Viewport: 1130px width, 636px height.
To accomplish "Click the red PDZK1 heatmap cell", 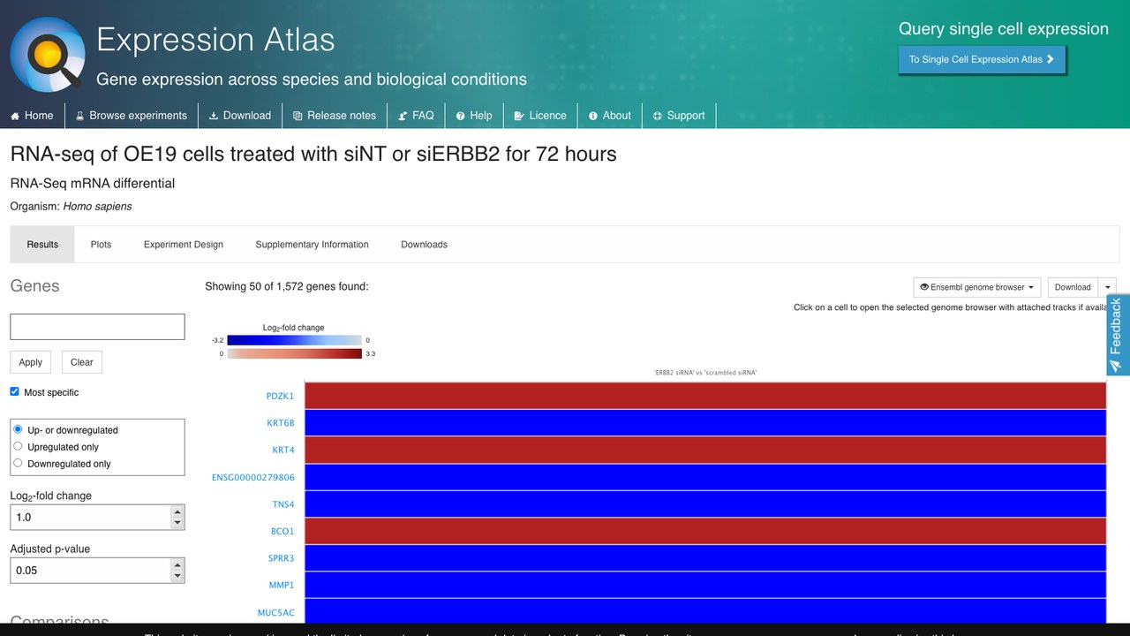I will point(704,396).
